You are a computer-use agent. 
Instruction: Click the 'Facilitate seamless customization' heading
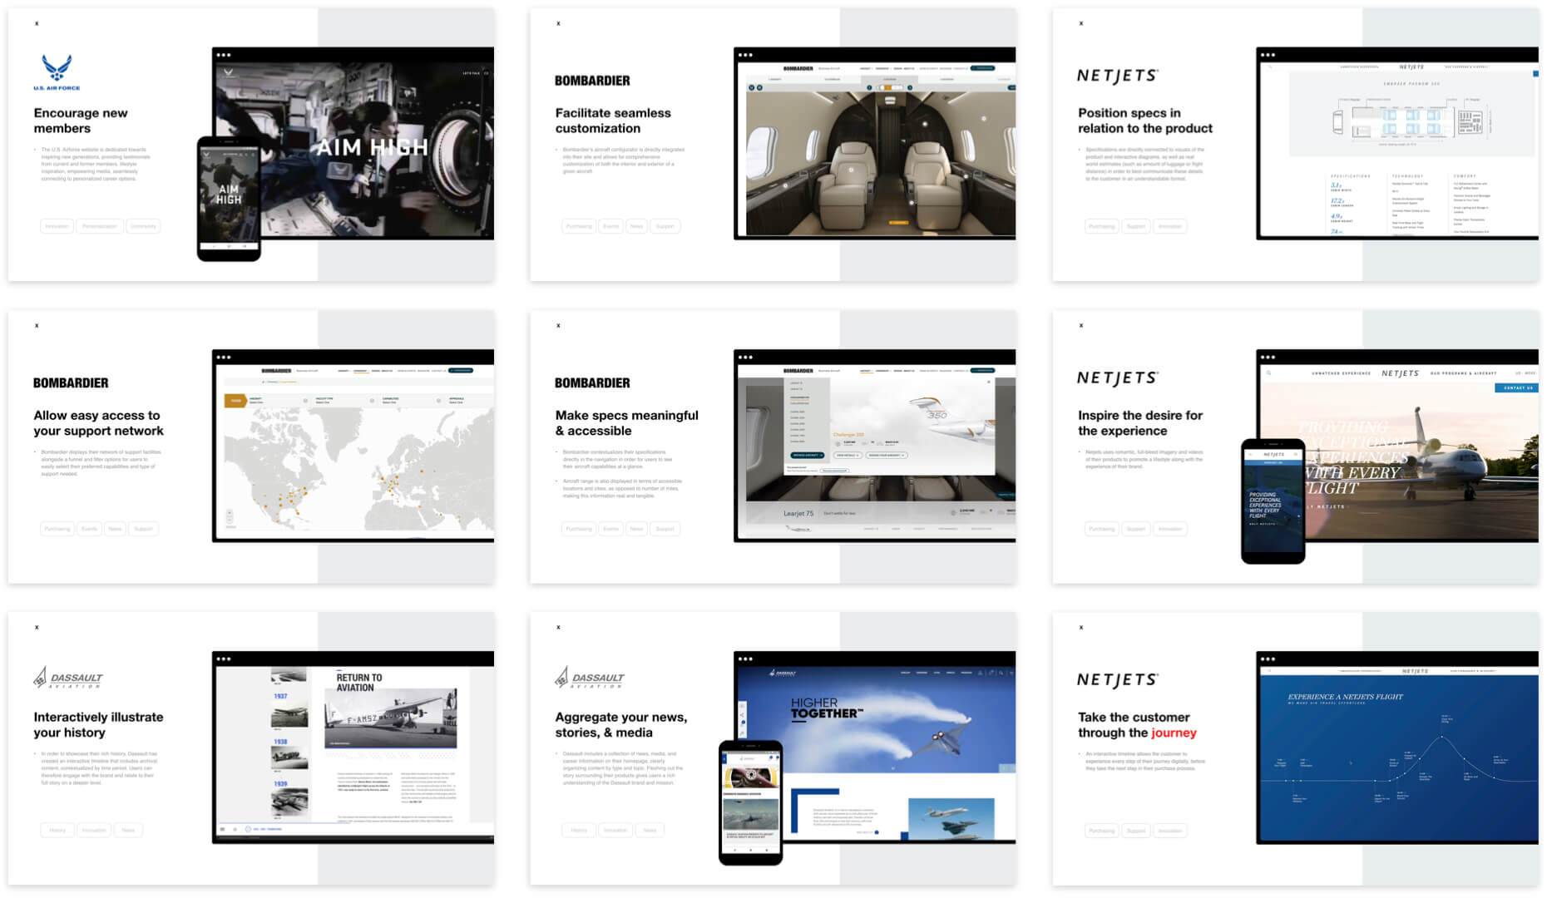[x=613, y=121]
